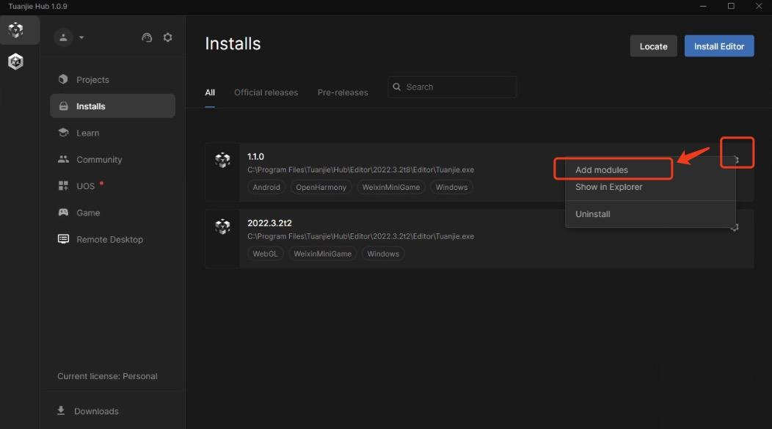This screenshot has width=772, height=429.
Task: Open preferences via the gear icon
Action: click(168, 37)
